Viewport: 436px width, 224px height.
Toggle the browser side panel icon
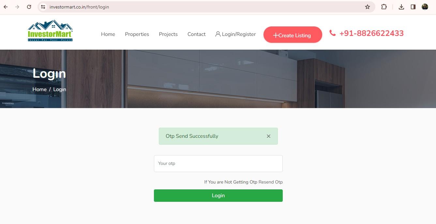point(413,7)
